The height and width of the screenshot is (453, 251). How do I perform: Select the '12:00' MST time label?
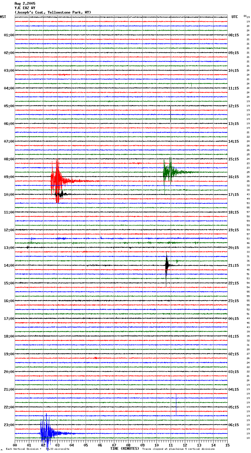coord(9,230)
